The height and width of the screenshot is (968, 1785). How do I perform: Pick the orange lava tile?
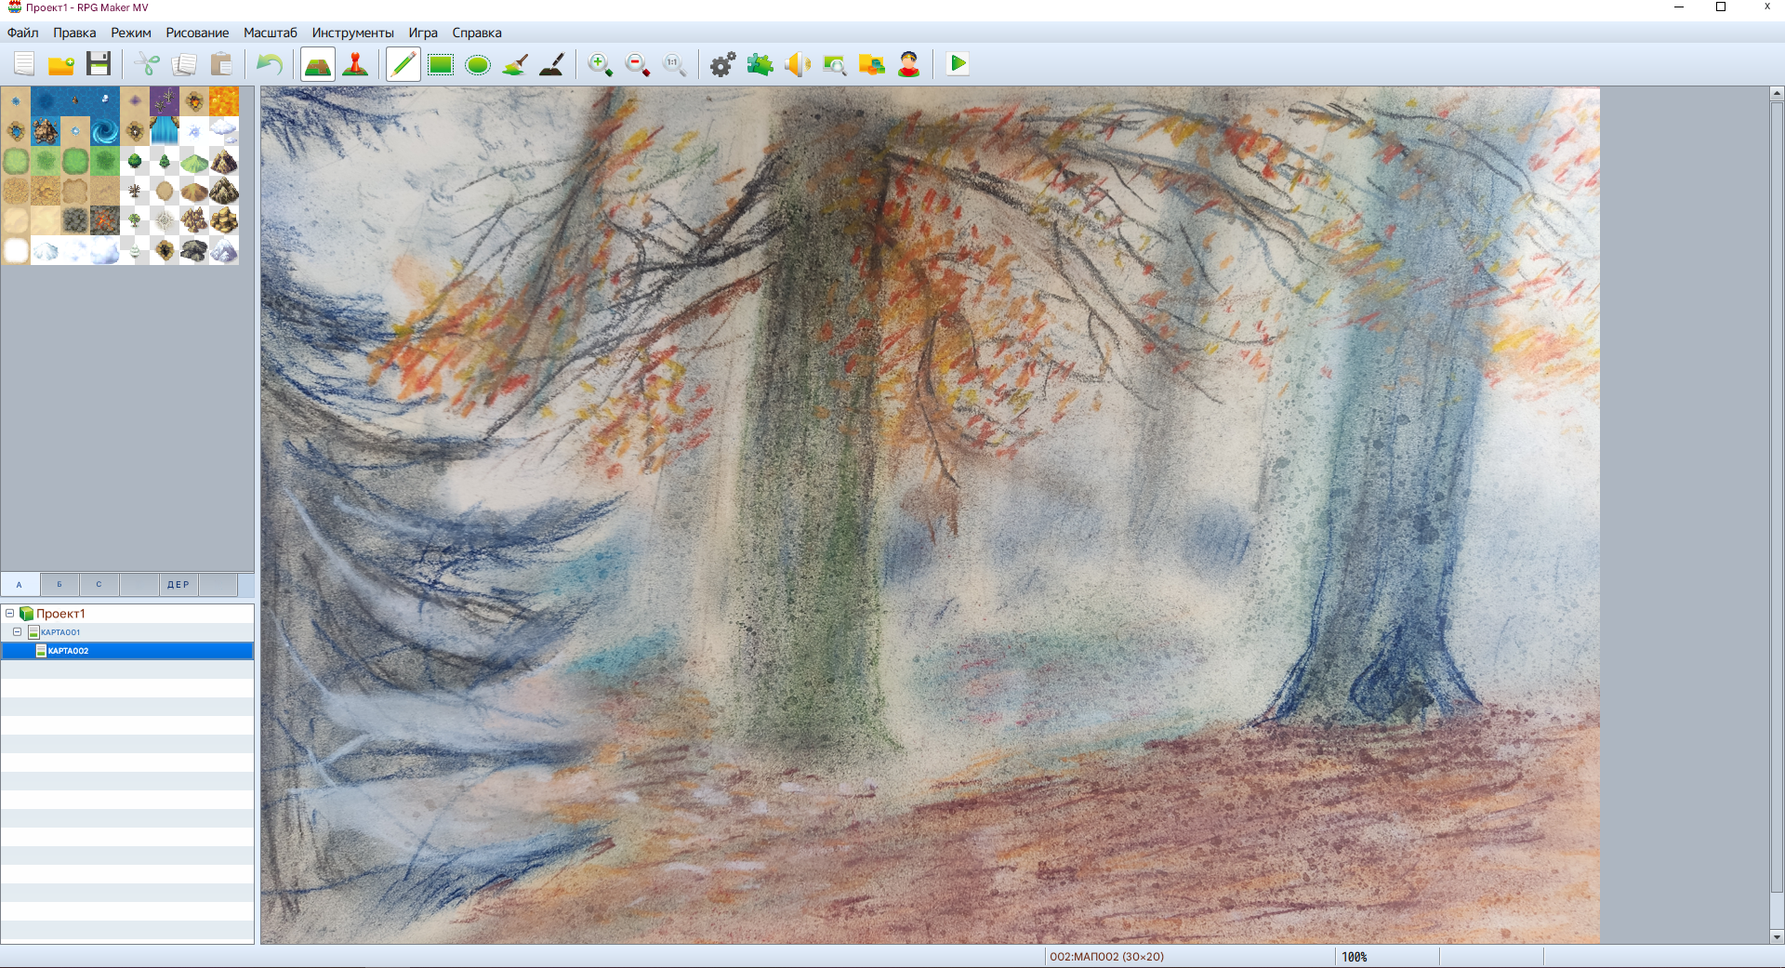224,101
